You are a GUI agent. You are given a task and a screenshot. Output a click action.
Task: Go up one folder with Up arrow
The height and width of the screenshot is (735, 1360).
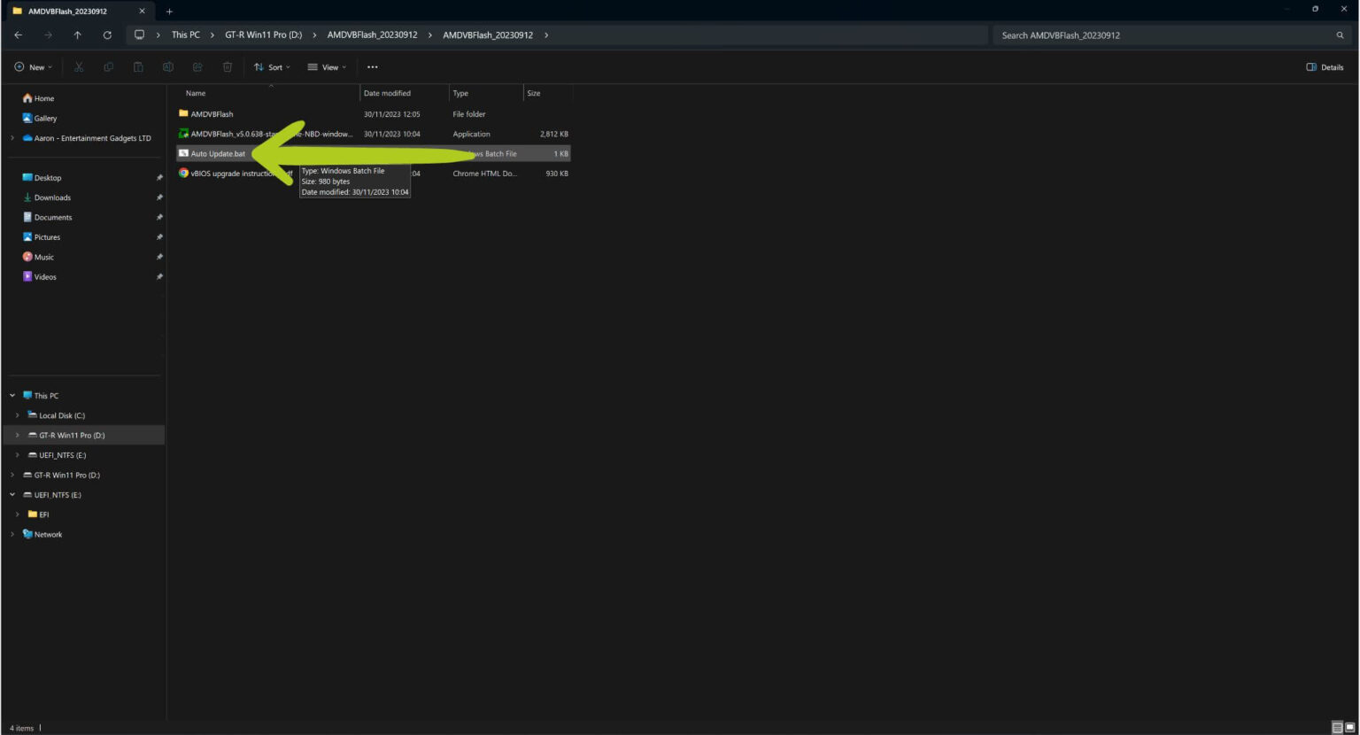(x=78, y=35)
